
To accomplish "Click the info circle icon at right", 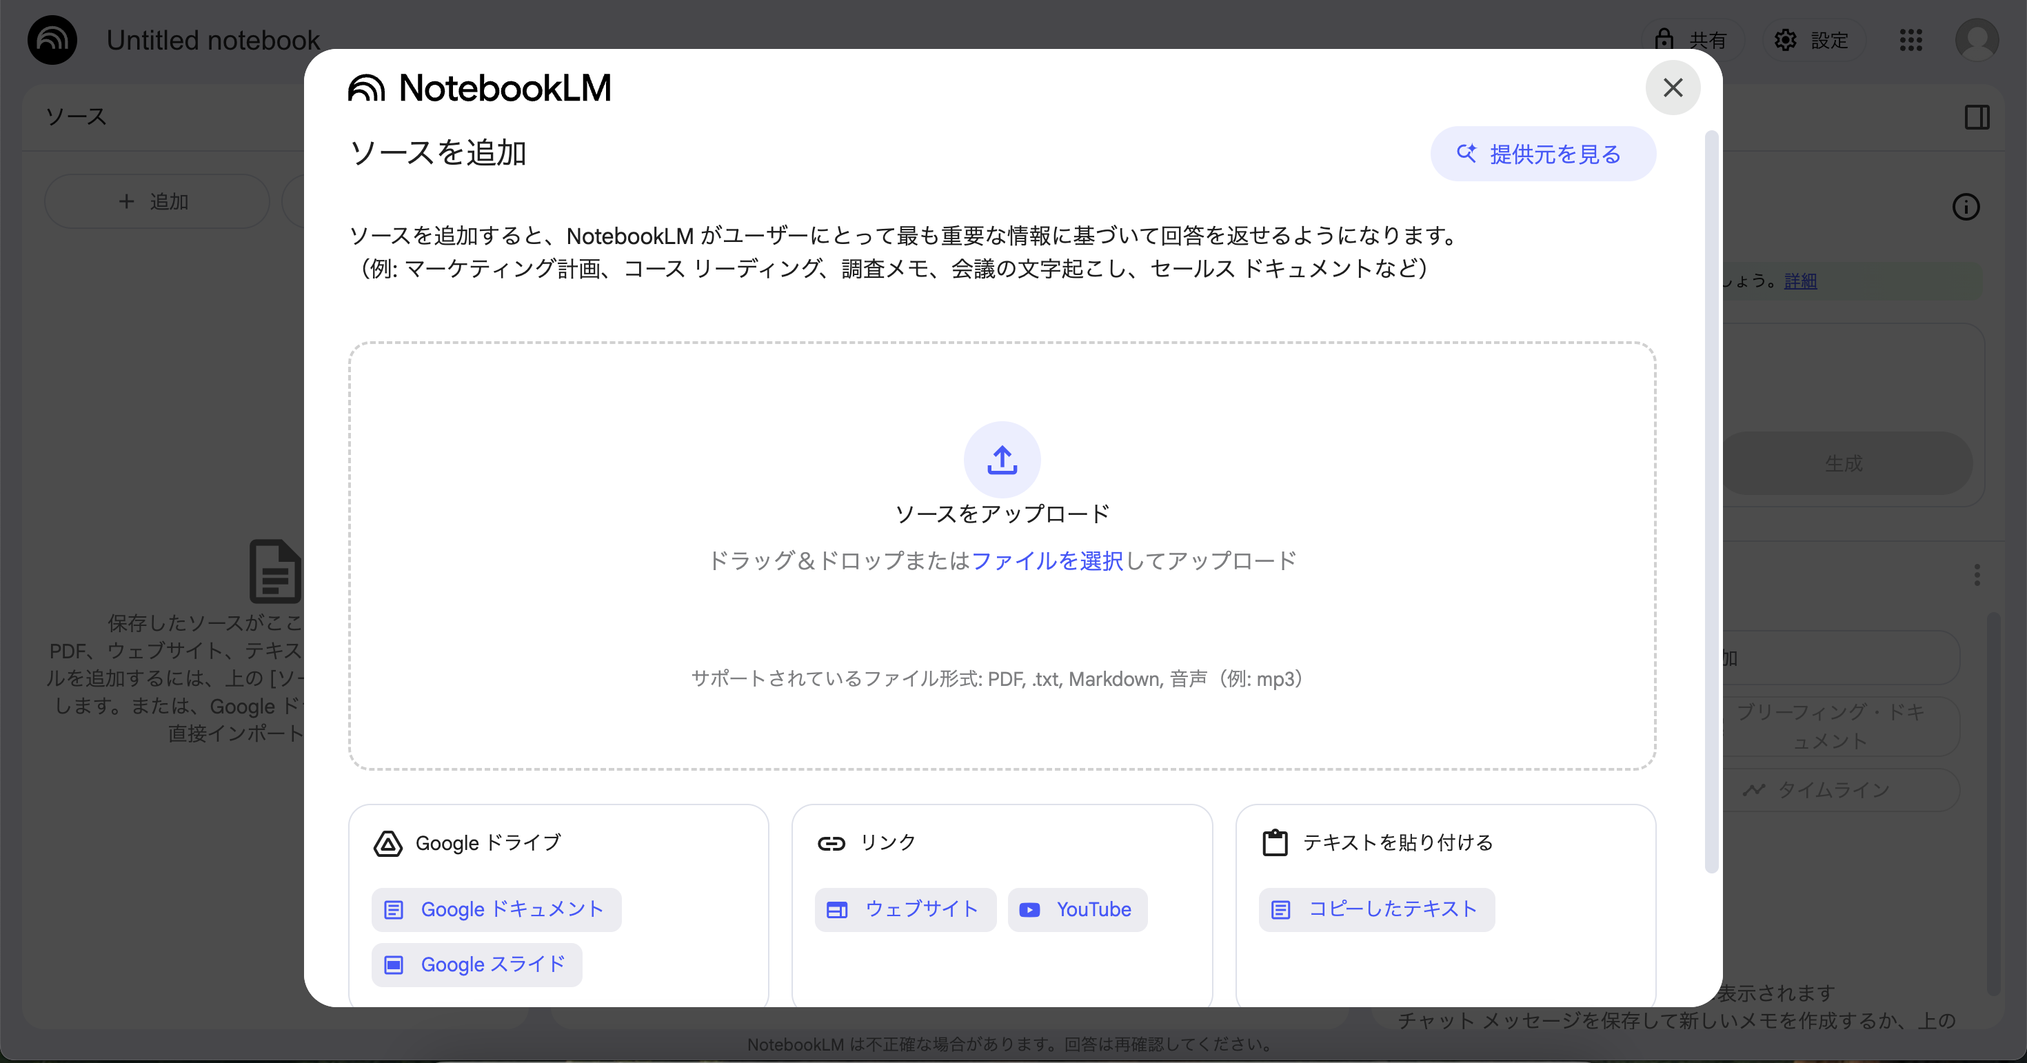I will [1966, 207].
